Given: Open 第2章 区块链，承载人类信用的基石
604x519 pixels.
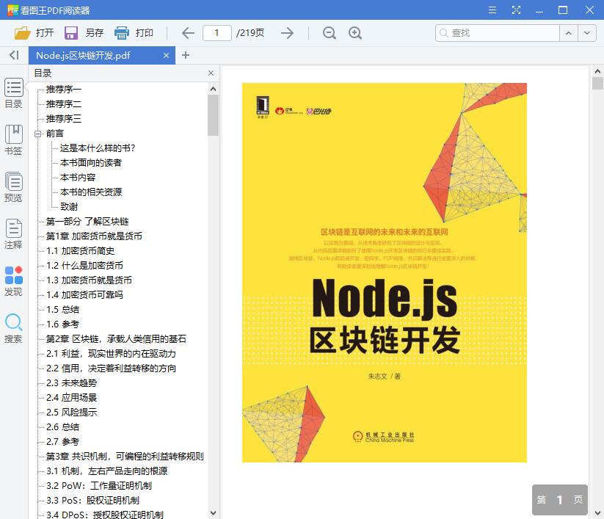Looking at the screenshot, I should click(116, 339).
